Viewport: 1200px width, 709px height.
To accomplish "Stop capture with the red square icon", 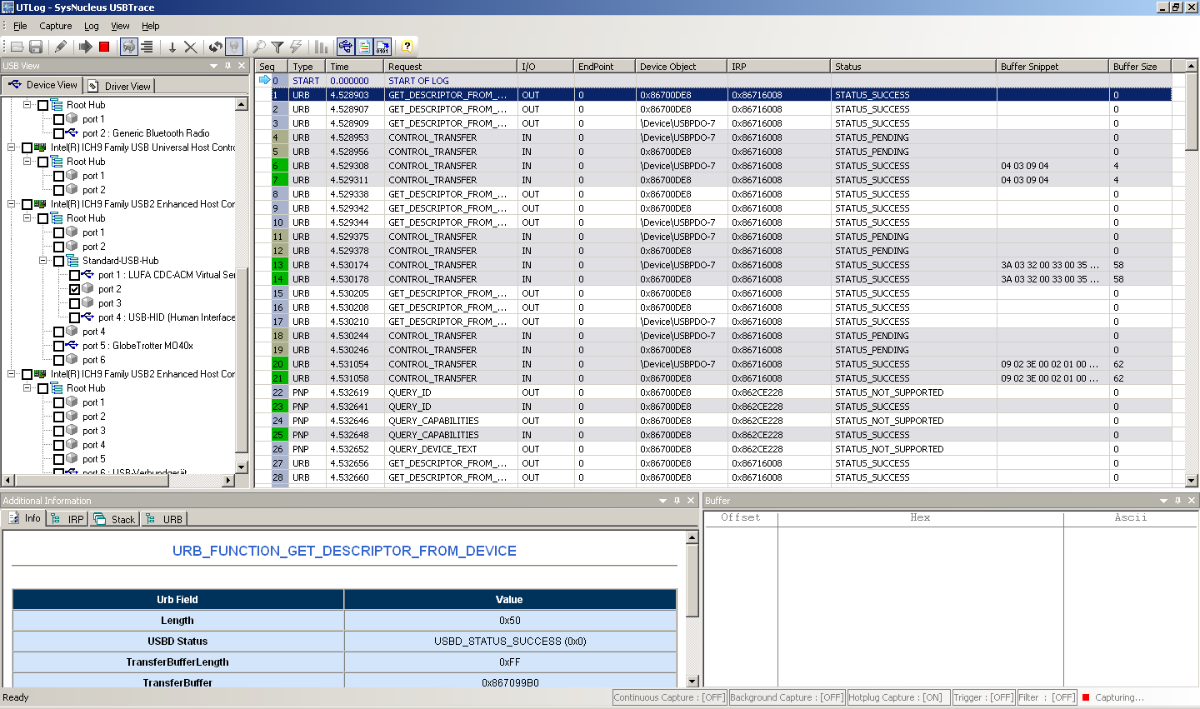I will [104, 47].
